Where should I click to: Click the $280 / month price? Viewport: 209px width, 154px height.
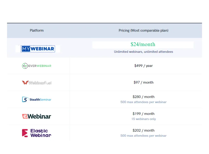144,97
